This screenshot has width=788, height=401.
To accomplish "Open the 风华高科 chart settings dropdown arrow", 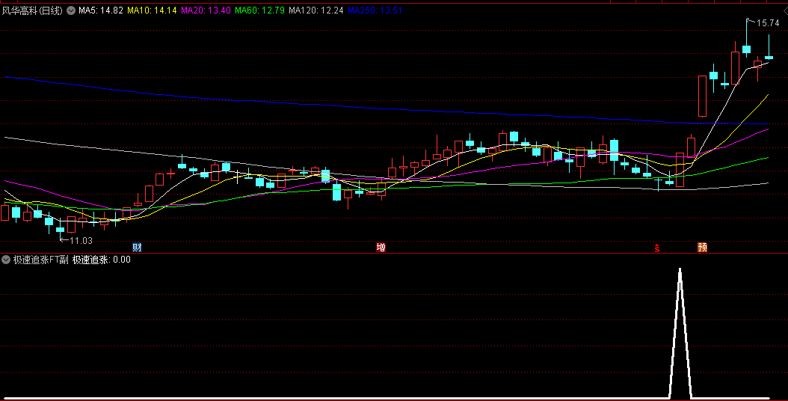I will pos(71,10).
